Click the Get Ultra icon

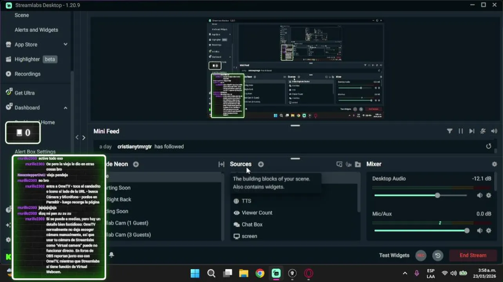(x=8, y=92)
